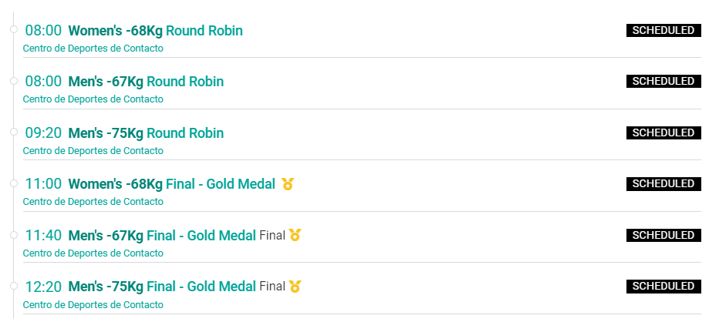Viewport: 709px width, 322px height.
Task: Click gold medal icon for Women's -68Kg Final
Action: click(288, 184)
